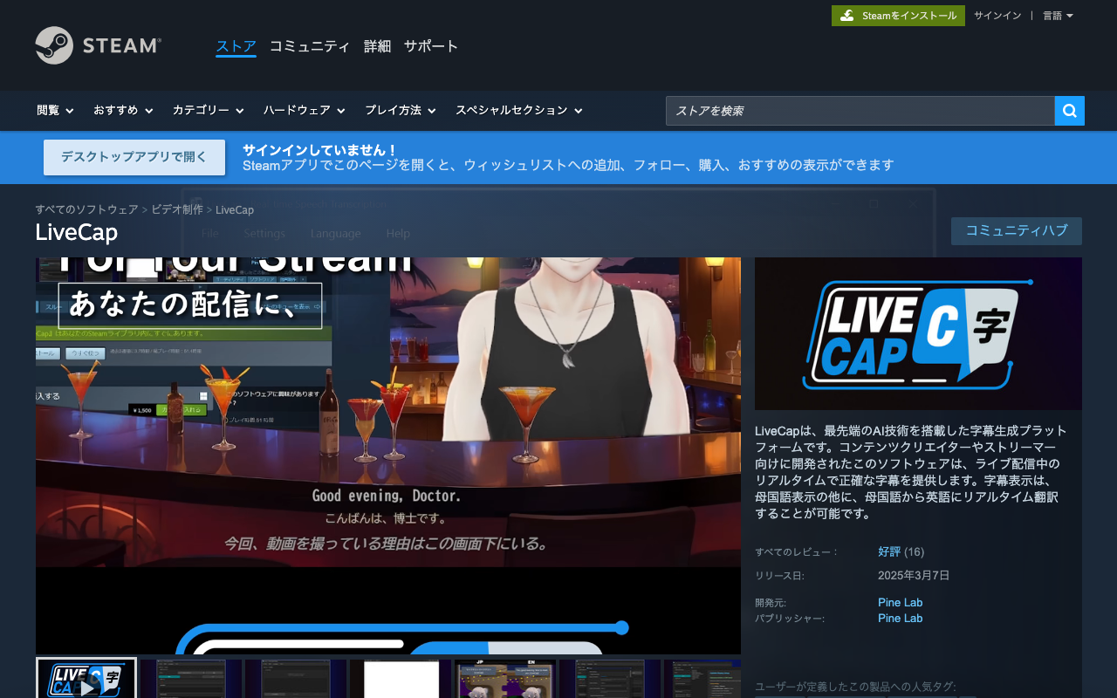Click the Steam logo in the header

pos(99,45)
